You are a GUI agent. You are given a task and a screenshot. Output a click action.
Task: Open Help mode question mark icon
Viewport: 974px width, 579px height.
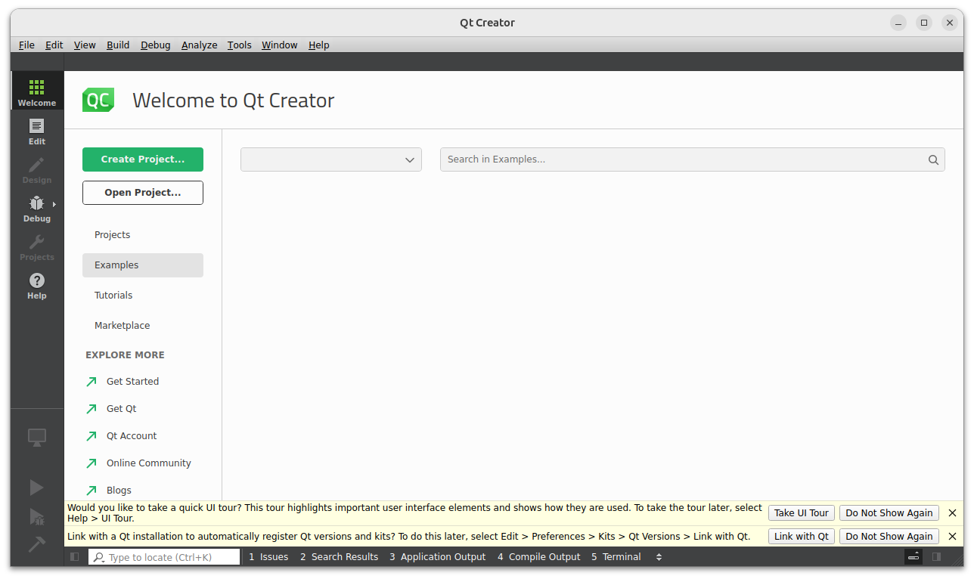click(x=37, y=280)
